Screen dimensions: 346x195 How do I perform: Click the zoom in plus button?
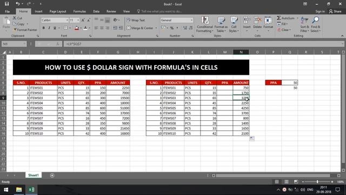tap(332, 182)
